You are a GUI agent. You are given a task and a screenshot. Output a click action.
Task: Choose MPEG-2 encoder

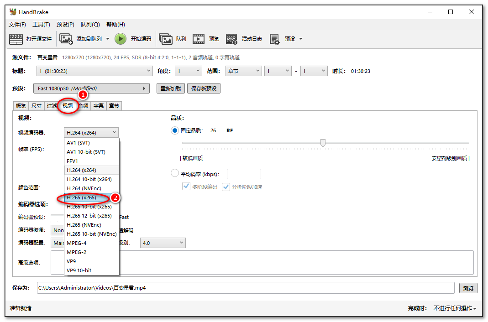[x=91, y=252]
